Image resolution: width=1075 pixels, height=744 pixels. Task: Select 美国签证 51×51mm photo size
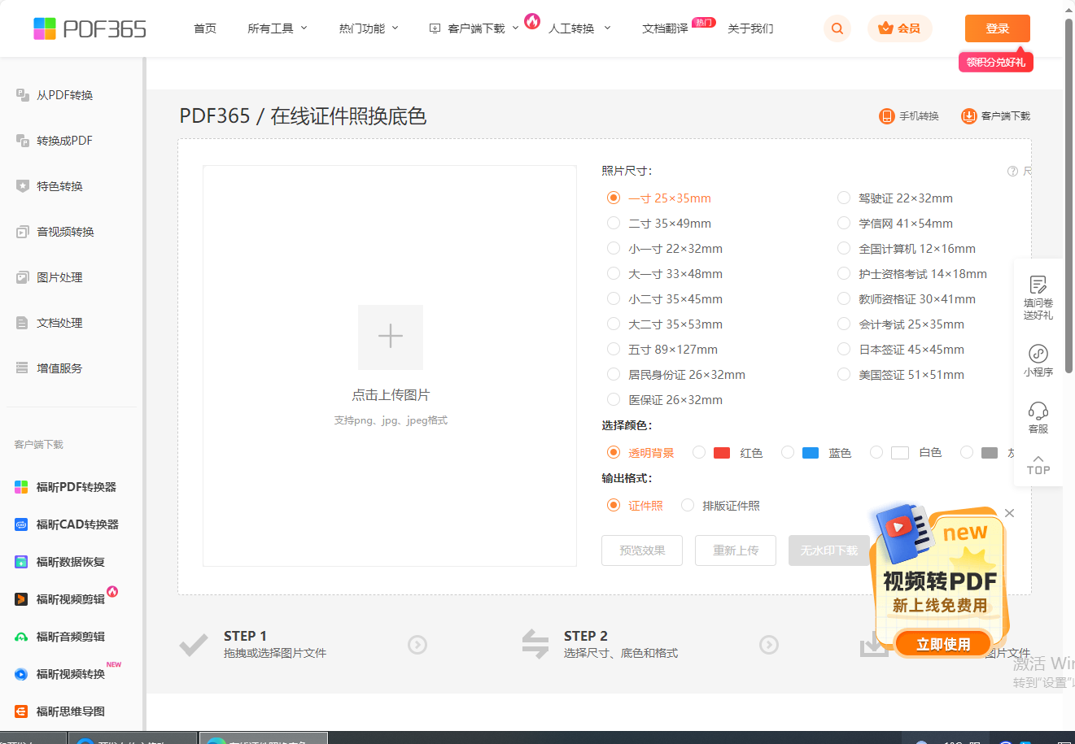click(x=844, y=374)
